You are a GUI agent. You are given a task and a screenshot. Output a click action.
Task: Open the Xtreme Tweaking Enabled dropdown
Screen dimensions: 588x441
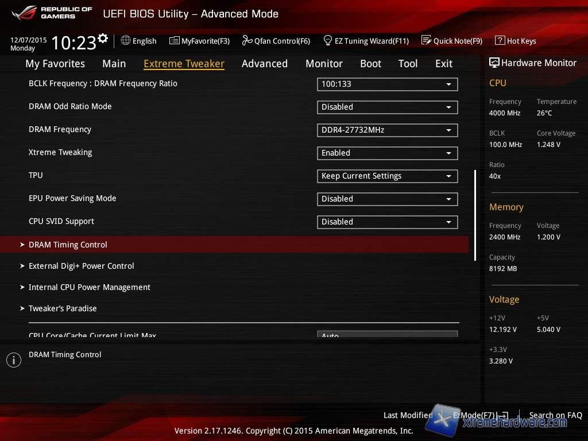pos(387,153)
